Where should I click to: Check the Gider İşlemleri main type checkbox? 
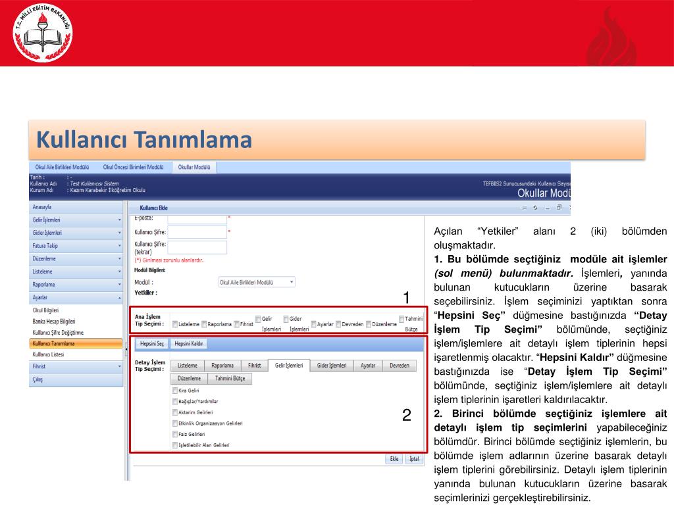[x=286, y=319]
